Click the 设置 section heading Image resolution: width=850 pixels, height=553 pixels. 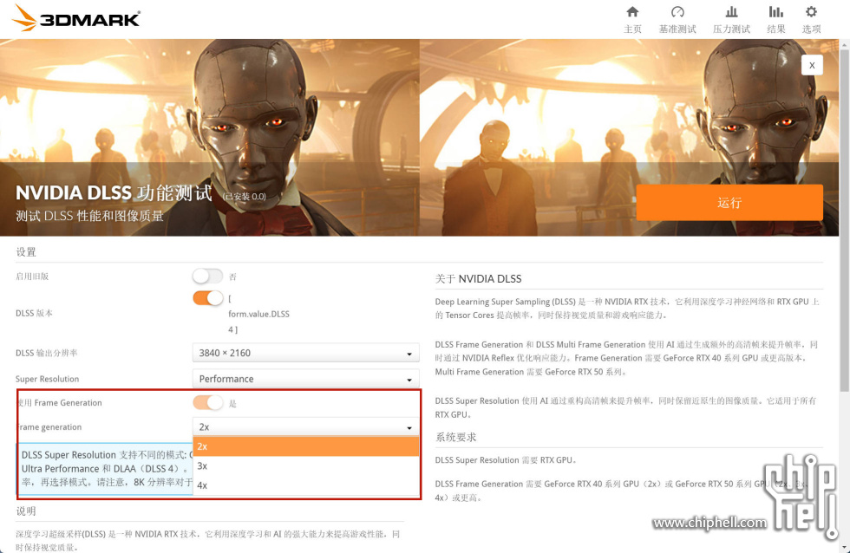(26, 252)
